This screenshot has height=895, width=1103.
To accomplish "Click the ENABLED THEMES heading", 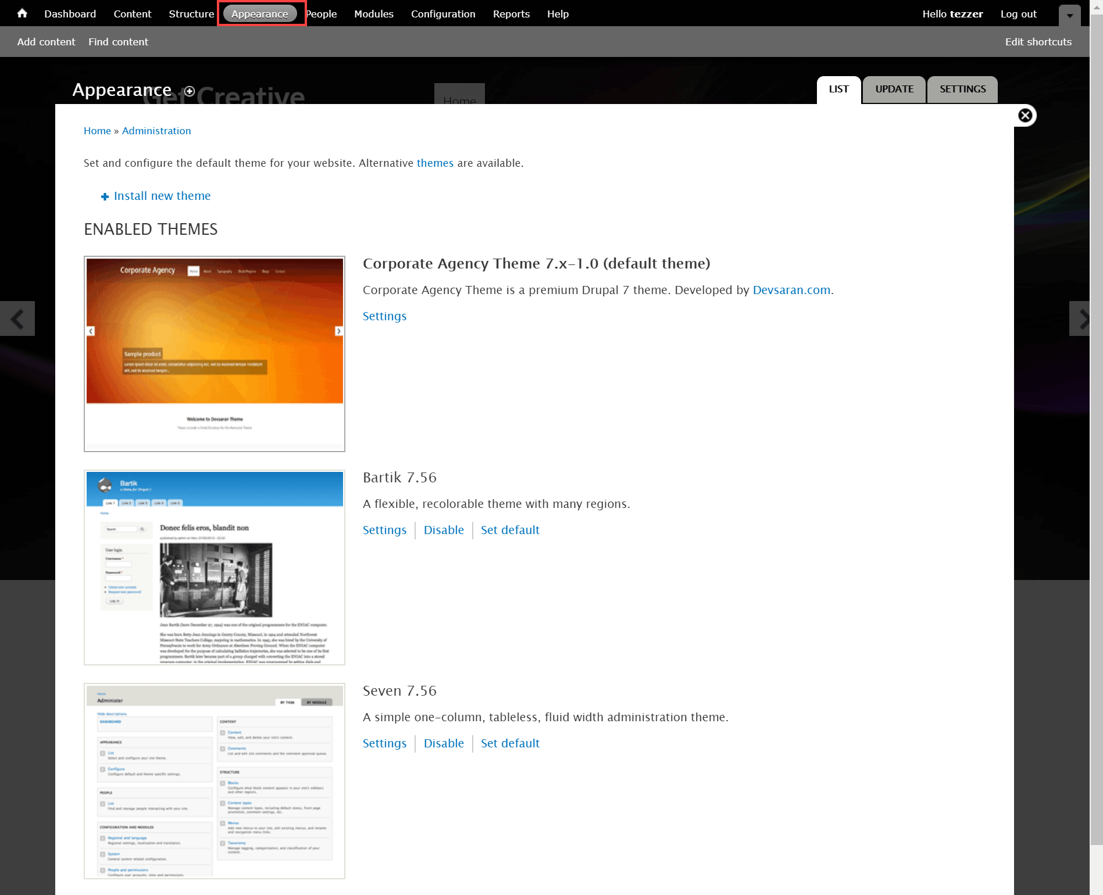I will (x=151, y=230).
